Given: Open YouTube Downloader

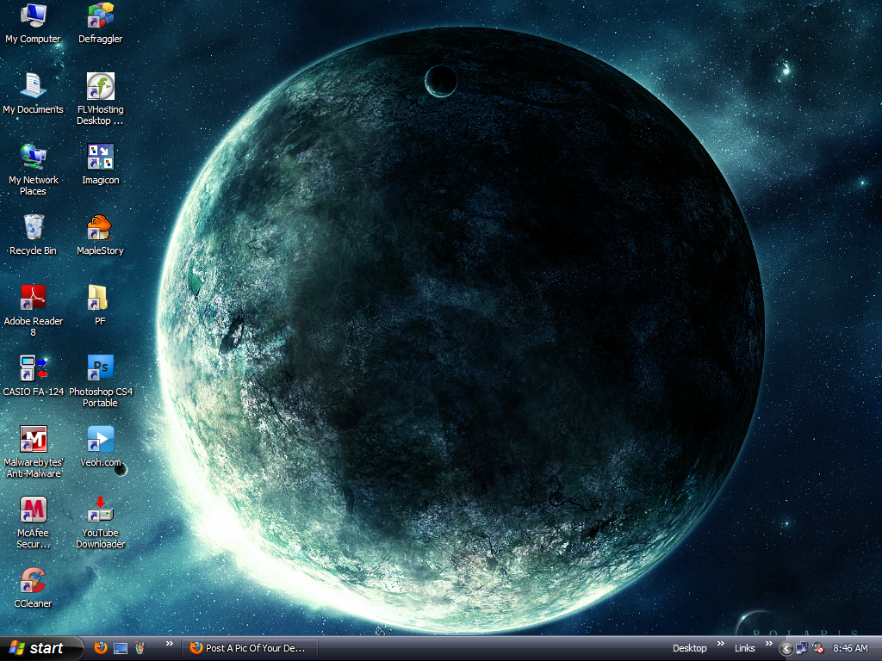Looking at the screenshot, I should click(x=99, y=513).
